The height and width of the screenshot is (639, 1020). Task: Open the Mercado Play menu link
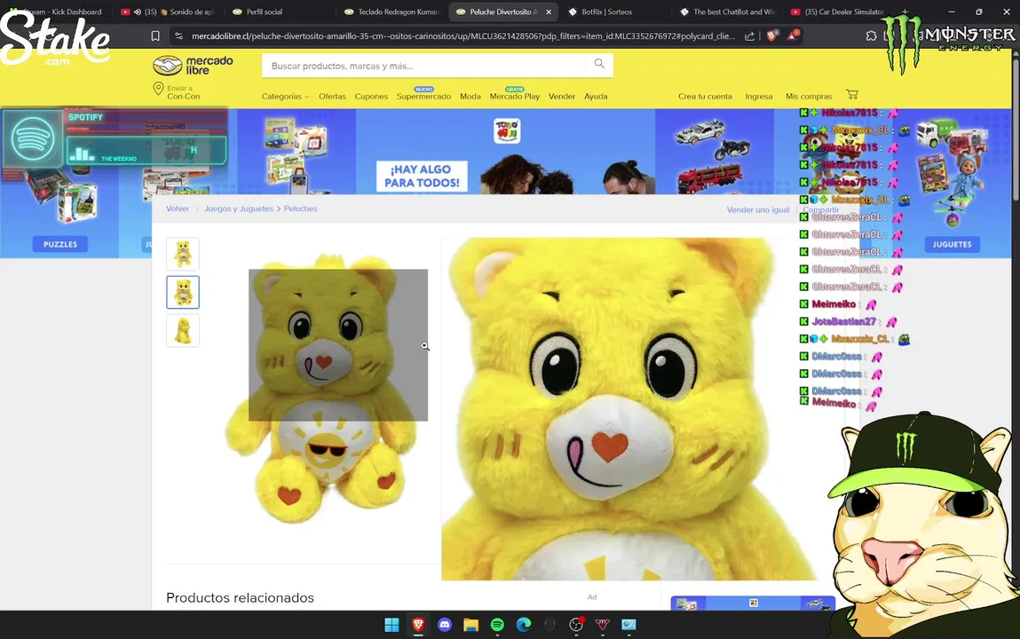515,96
